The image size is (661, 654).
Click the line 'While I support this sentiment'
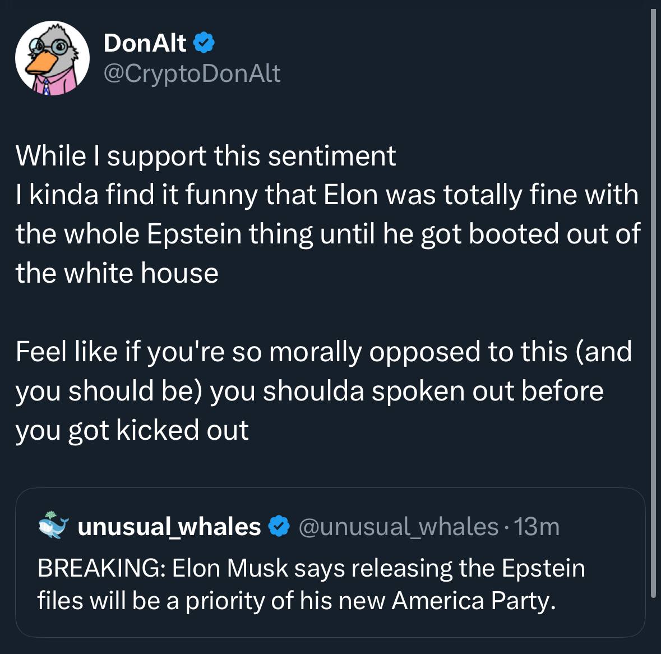[x=206, y=155]
